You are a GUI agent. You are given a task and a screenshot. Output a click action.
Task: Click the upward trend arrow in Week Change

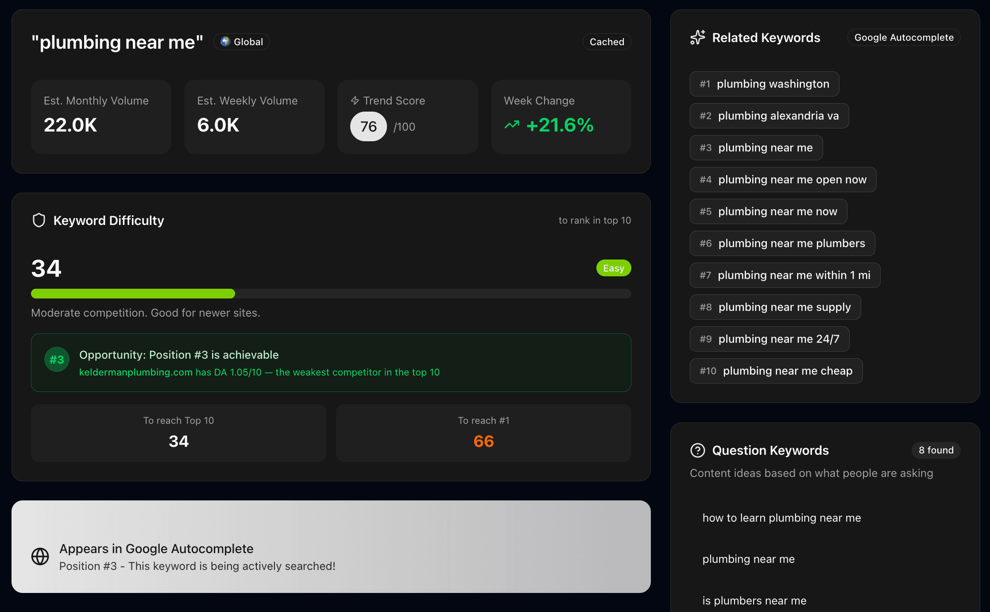(x=512, y=125)
